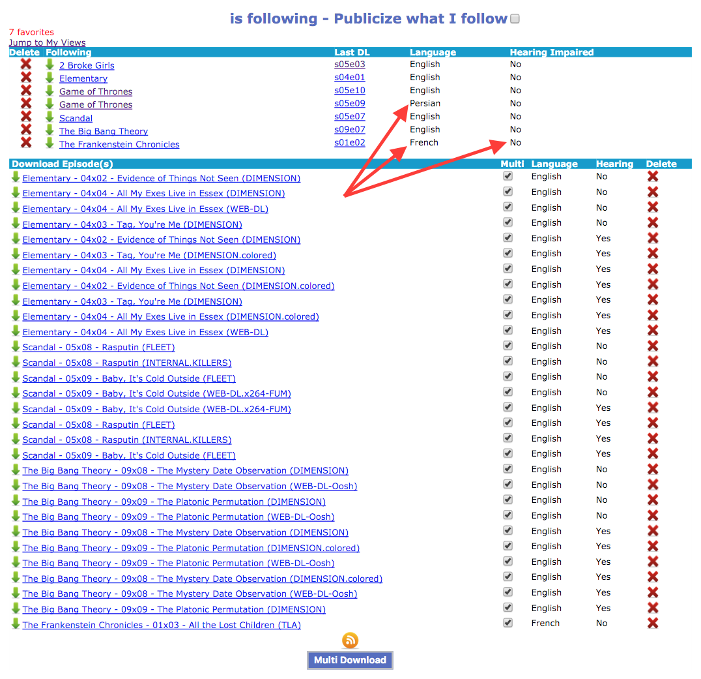The image size is (701, 679).
Task: Click the 7 favorites text
Action: 31,32
